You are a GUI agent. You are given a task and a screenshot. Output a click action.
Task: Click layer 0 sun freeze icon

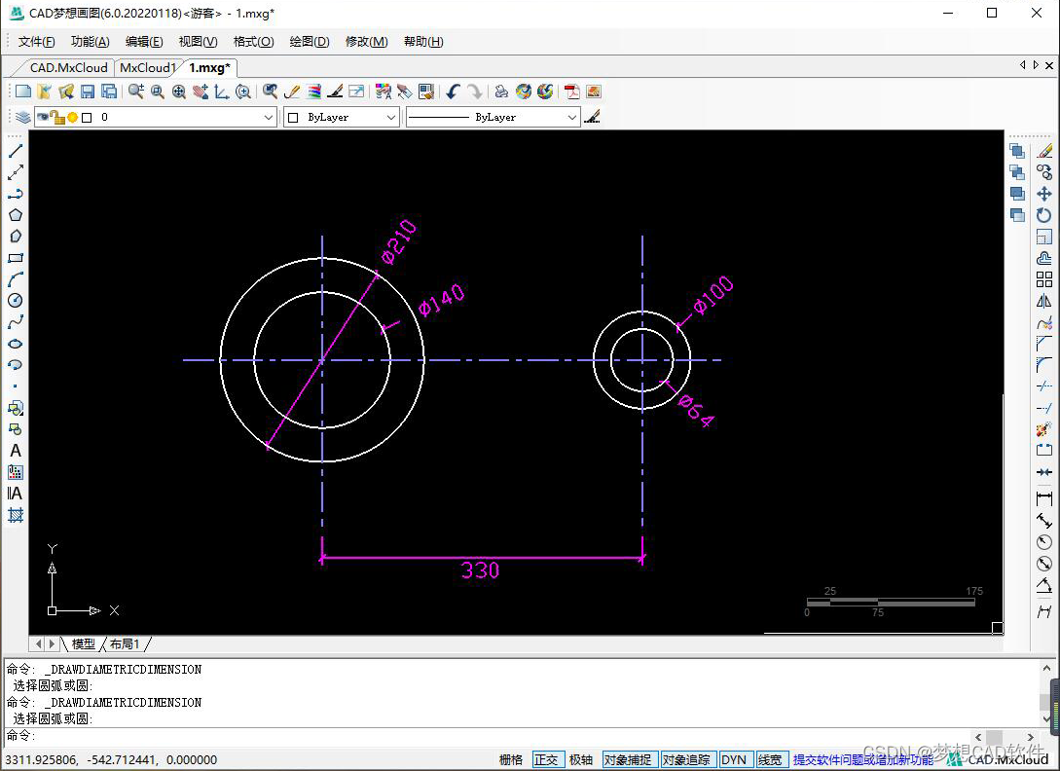click(72, 118)
